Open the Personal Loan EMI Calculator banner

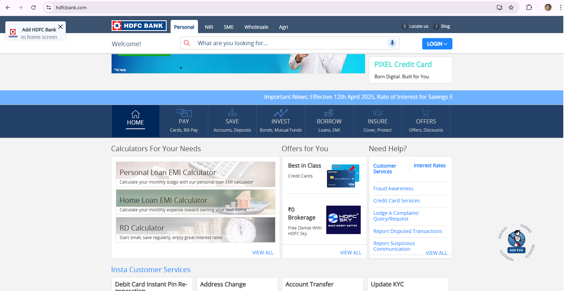click(x=195, y=174)
